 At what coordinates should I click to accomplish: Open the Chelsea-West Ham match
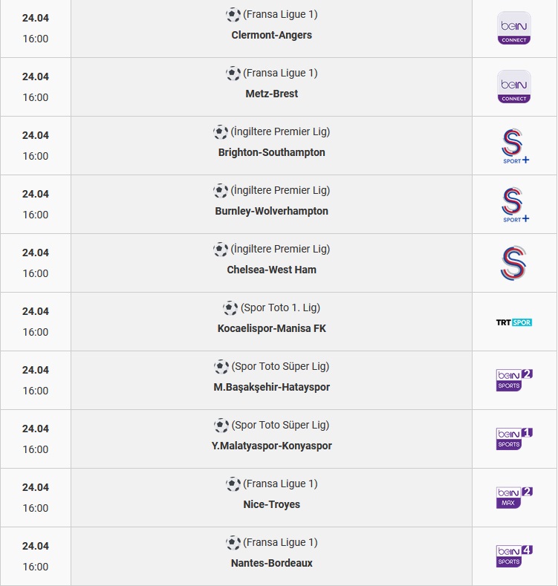(271, 270)
